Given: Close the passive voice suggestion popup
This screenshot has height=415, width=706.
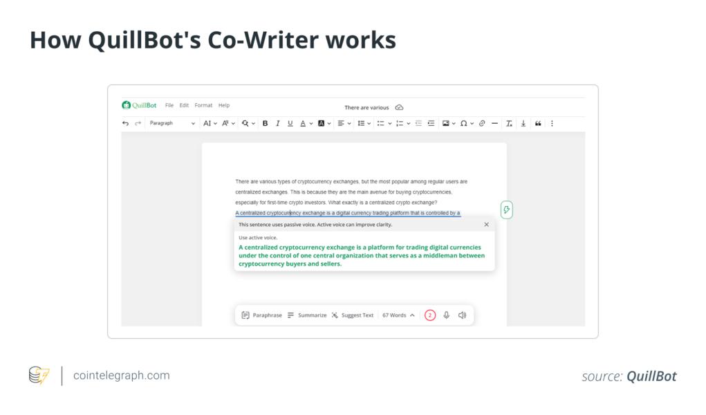Looking at the screenshot, I should (486, 224).
